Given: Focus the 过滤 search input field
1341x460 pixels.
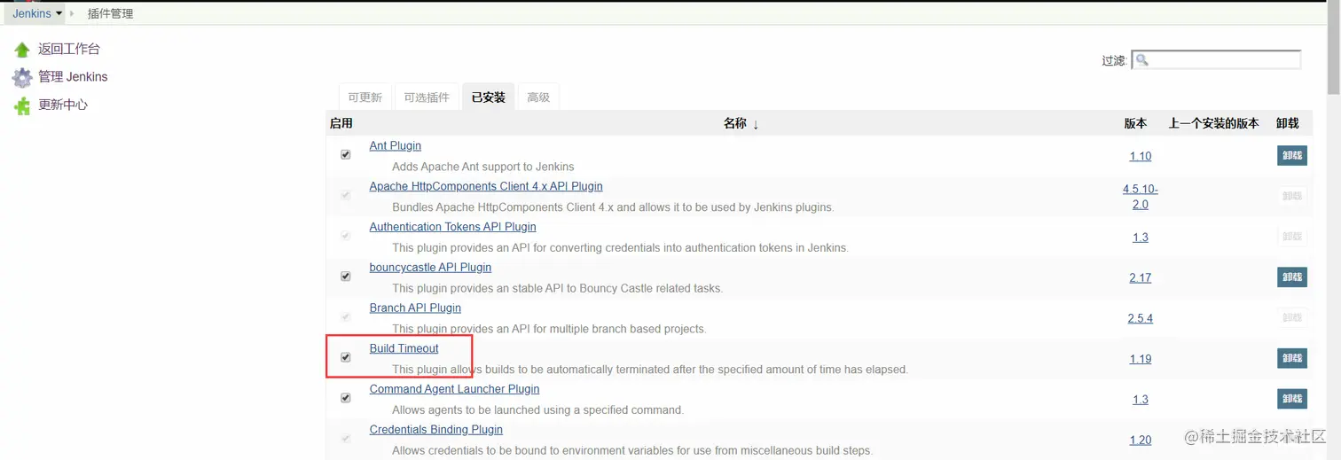Looking at the screenshot, I should (1217, 60).
